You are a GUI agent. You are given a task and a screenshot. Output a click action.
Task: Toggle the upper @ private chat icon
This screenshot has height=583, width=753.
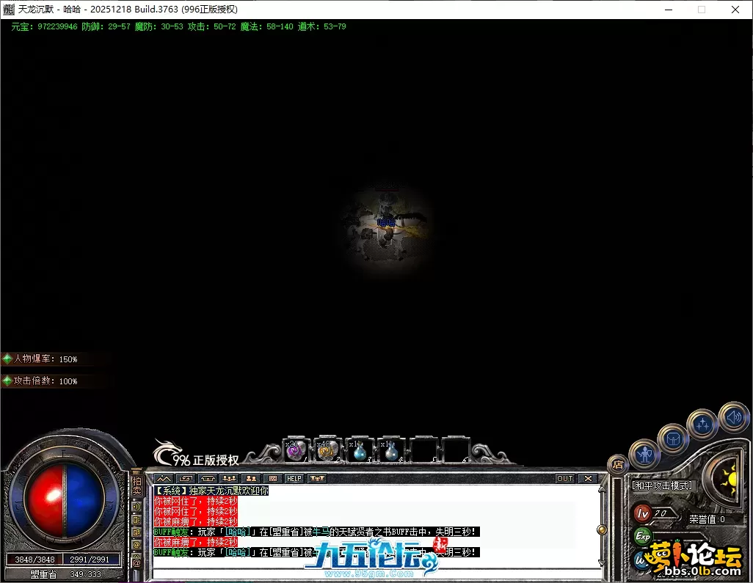tap(137, 545)
